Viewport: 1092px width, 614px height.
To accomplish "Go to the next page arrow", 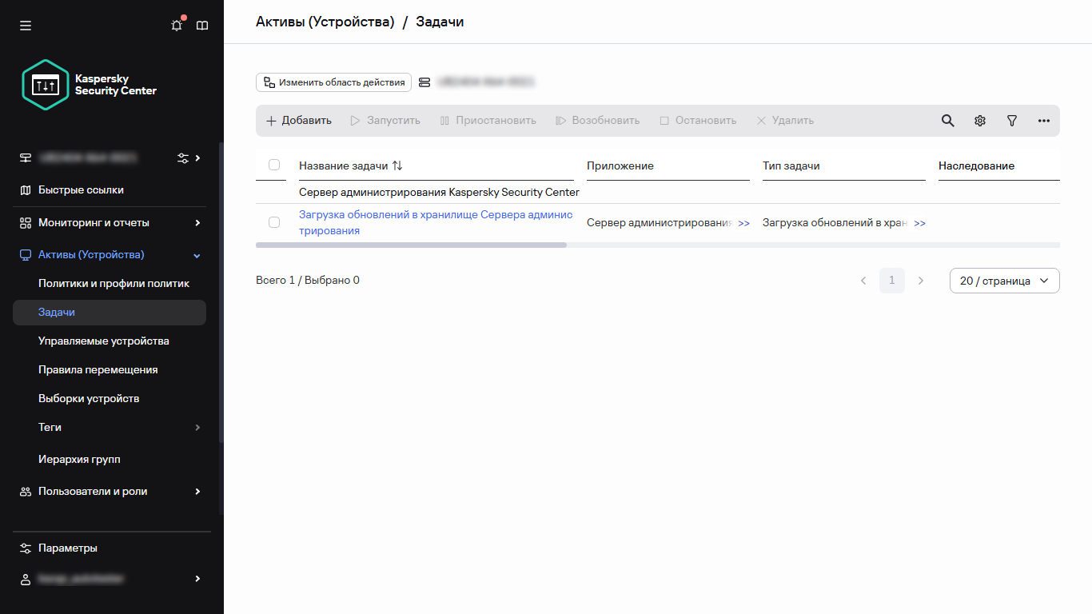I will 921,281.
